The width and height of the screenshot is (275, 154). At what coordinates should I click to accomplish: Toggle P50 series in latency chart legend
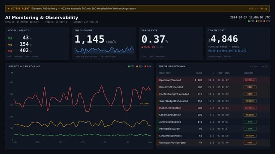click(x=131, y=66)
